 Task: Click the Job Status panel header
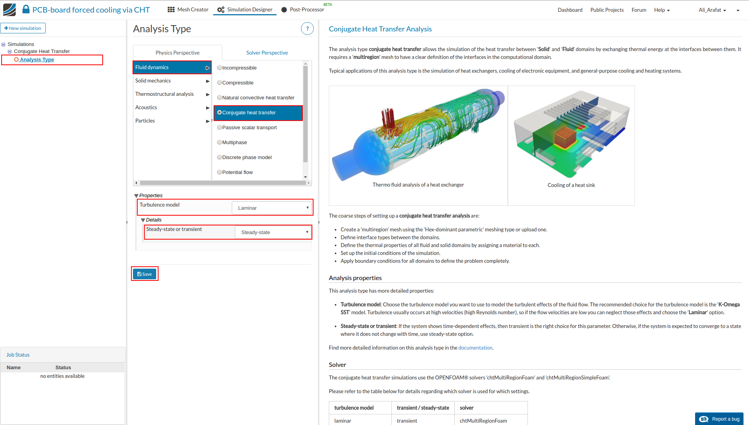[63, 355]
